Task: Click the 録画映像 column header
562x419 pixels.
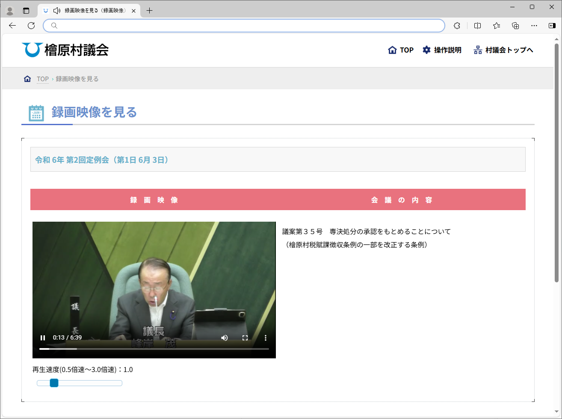Action: [x=154, y=200]
